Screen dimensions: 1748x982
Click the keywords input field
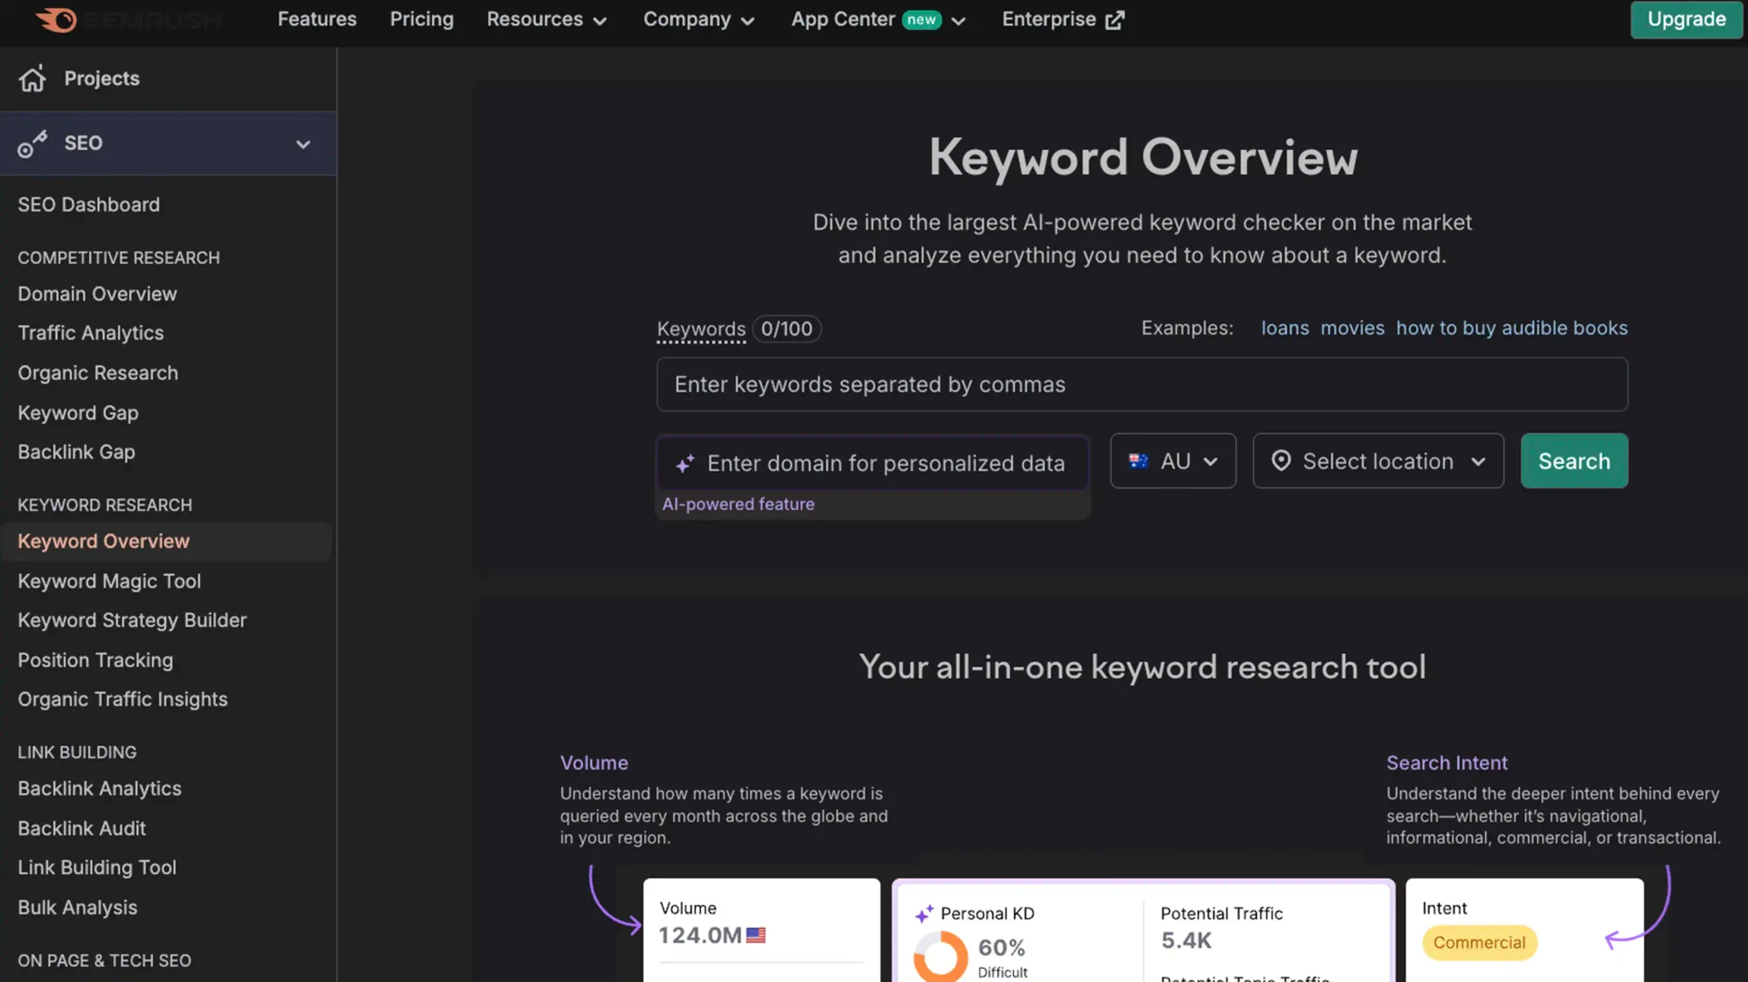(1141, 384)
